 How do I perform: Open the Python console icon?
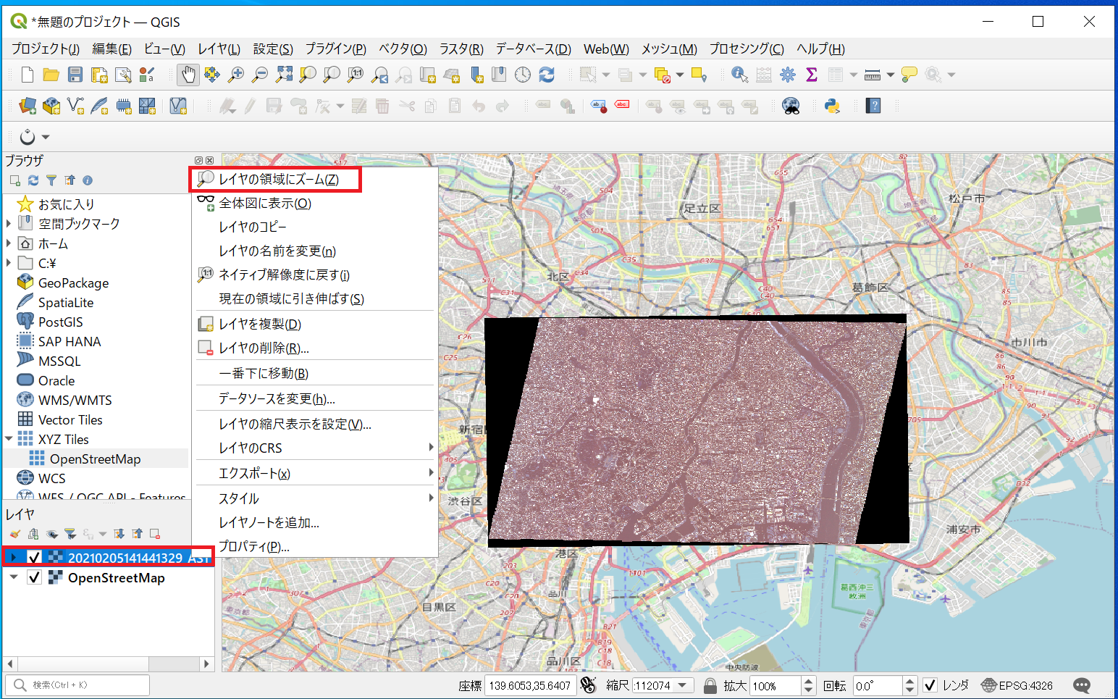click(833, 106)
